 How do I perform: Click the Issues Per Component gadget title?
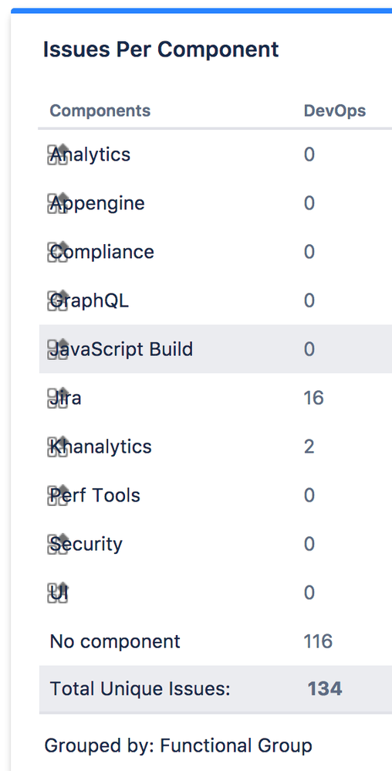(161, 49)
